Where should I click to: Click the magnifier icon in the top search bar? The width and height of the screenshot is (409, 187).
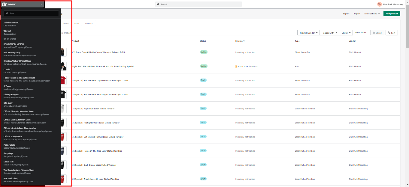pos(158,4)
